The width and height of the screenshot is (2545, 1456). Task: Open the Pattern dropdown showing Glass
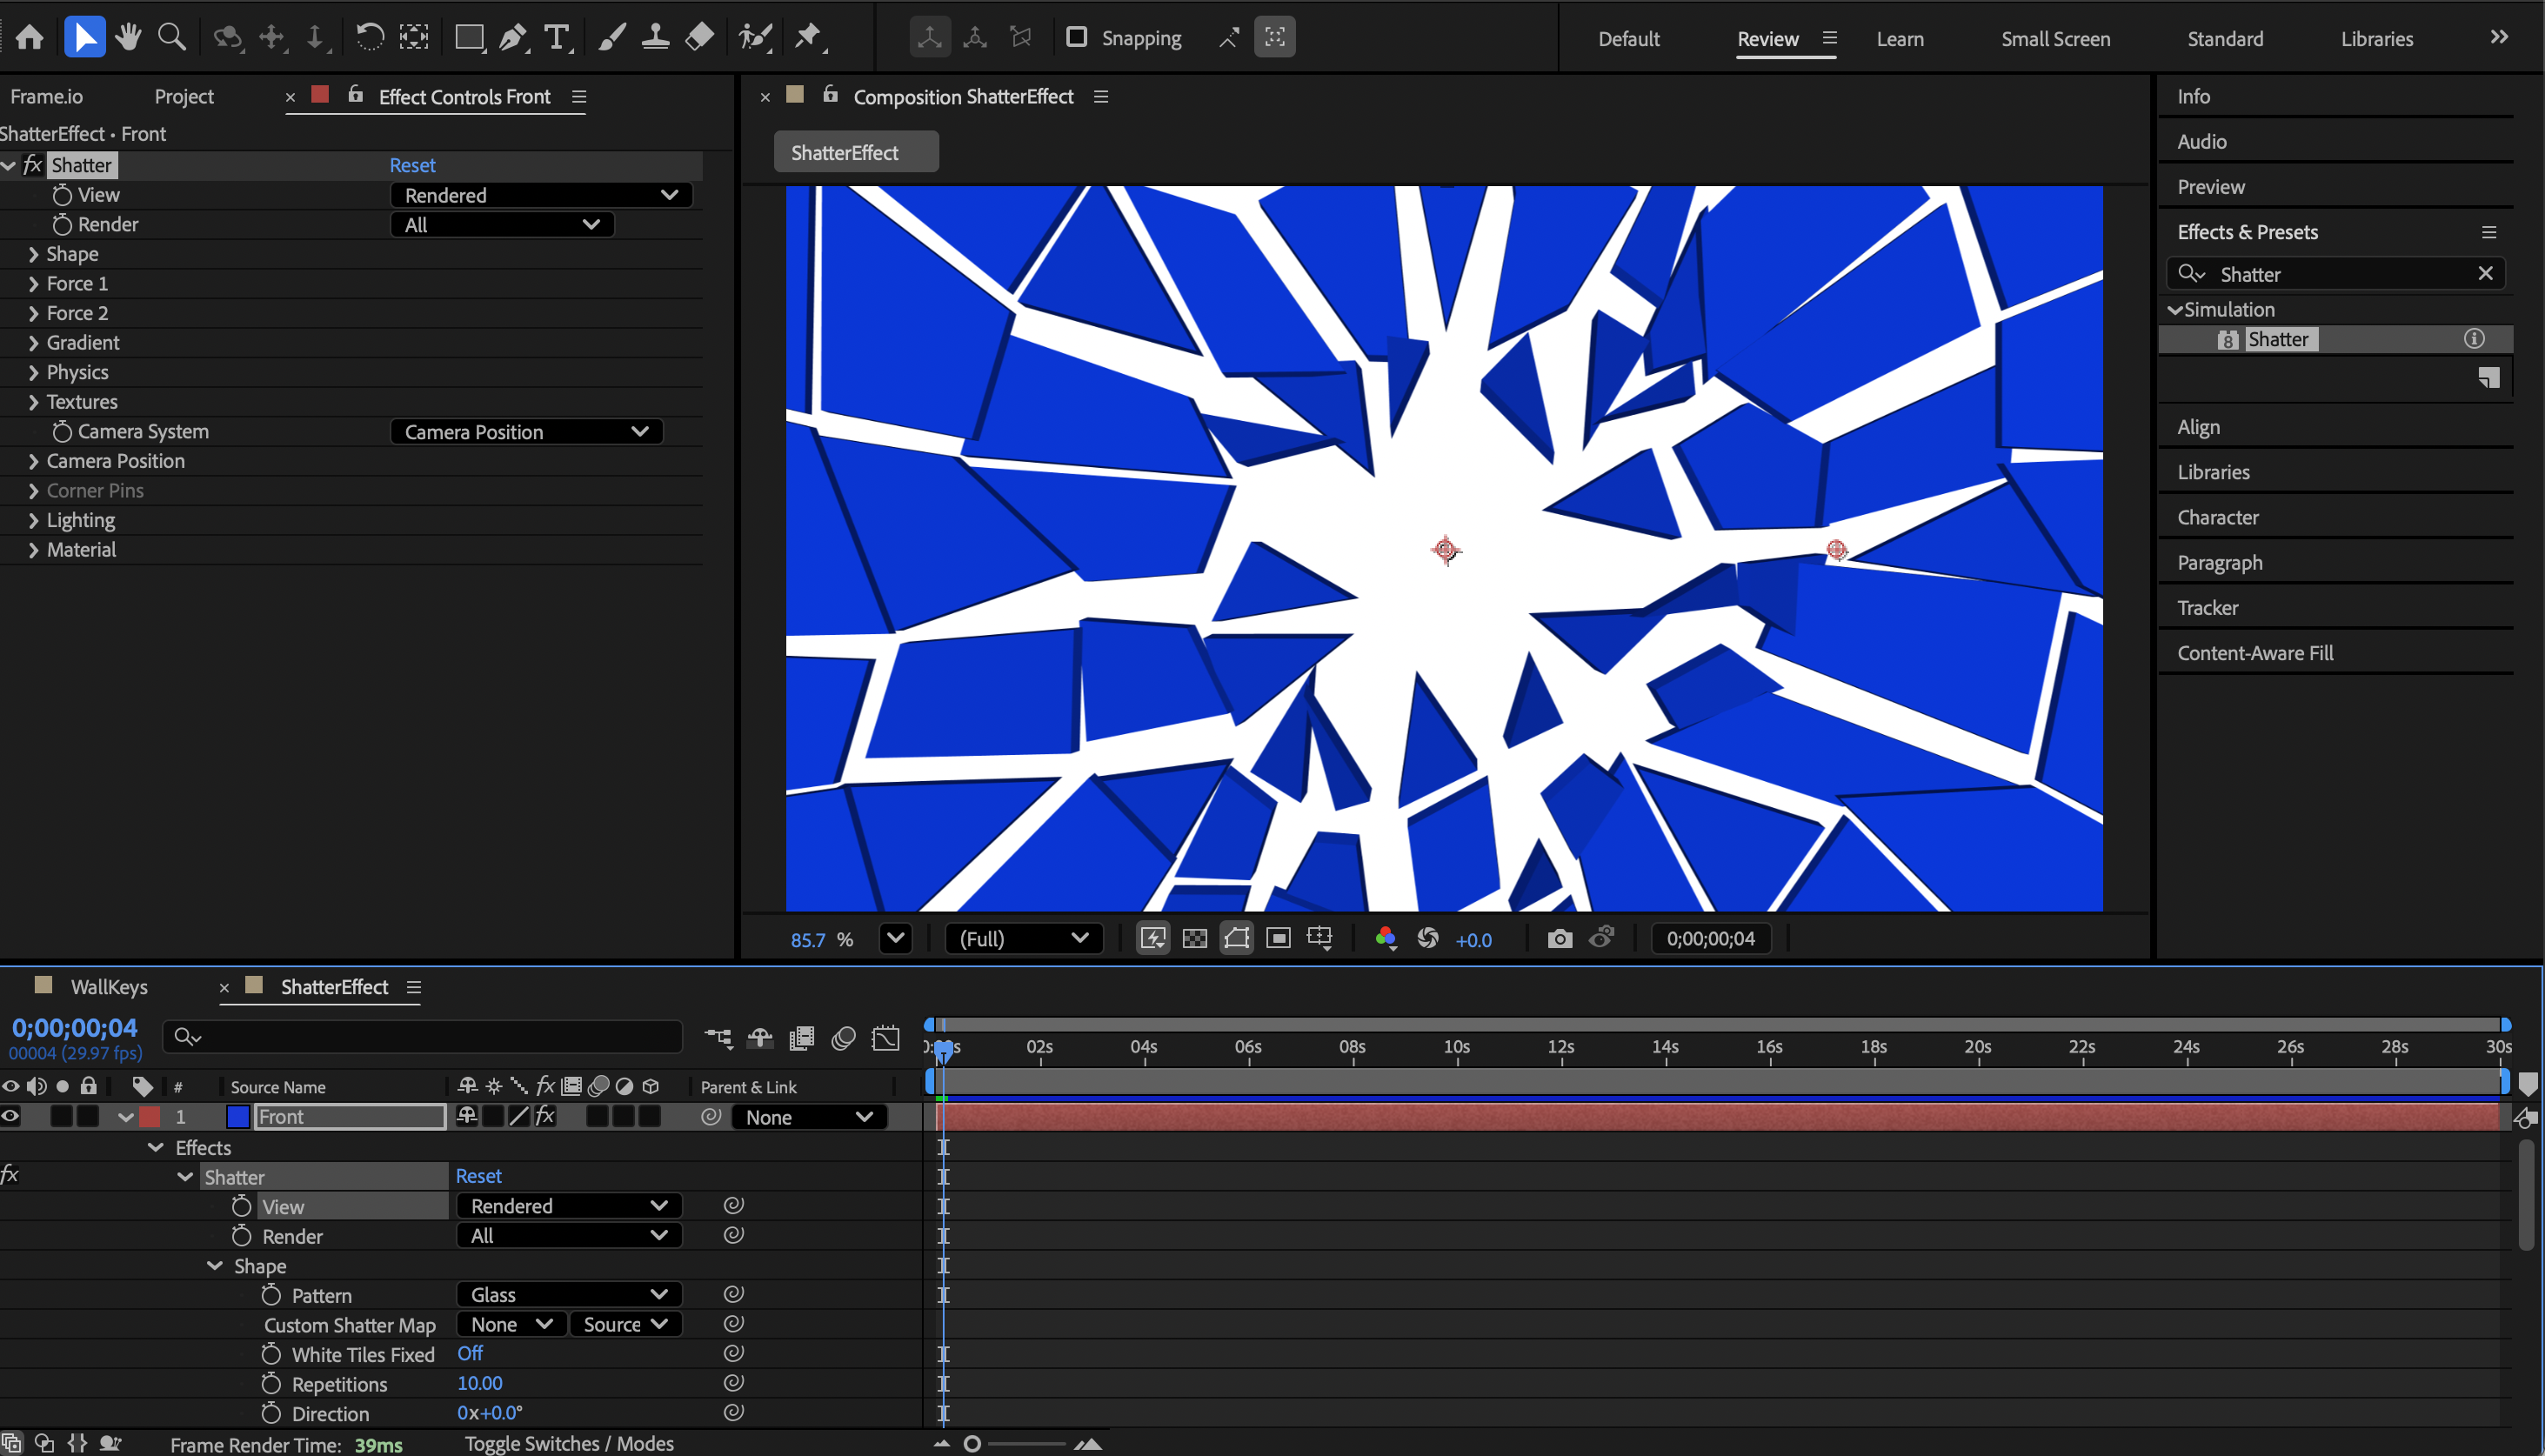point(567,1294)
